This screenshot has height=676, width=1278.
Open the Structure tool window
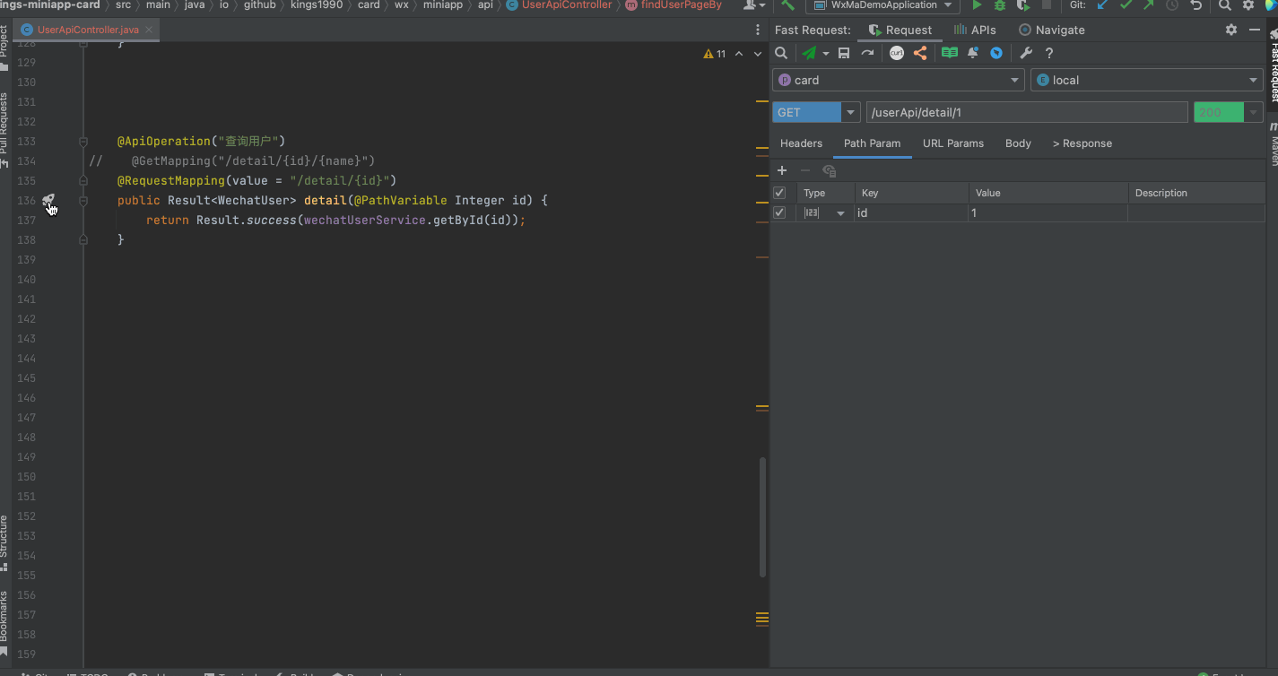pos(5,543)
